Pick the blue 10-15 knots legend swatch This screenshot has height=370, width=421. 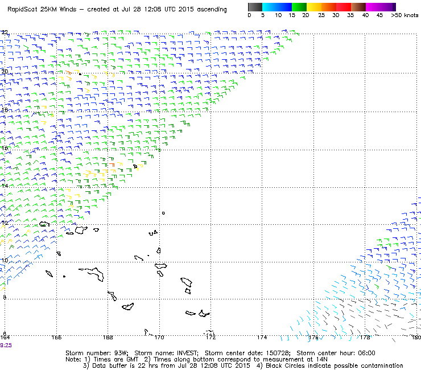[x=284, y=7]
